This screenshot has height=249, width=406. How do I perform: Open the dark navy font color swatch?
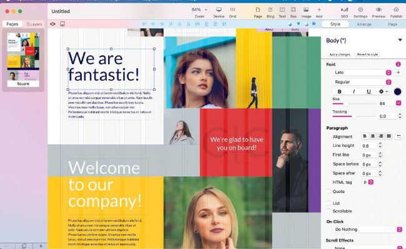(x=397, y=92)
